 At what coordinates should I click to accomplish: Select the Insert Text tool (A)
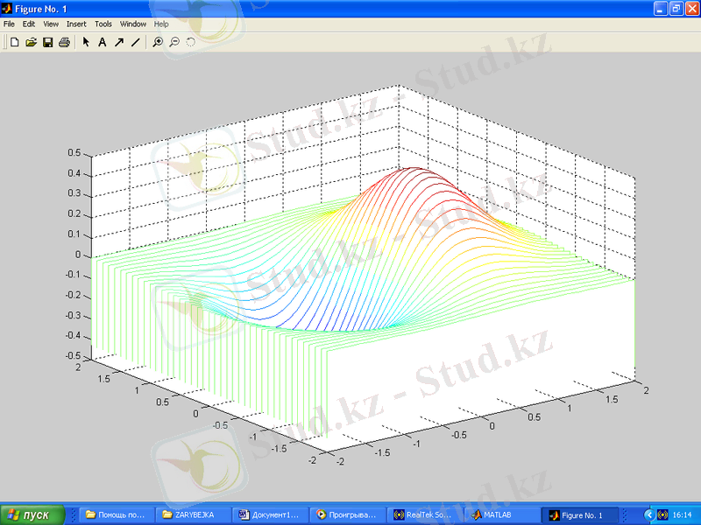[103, 42]
